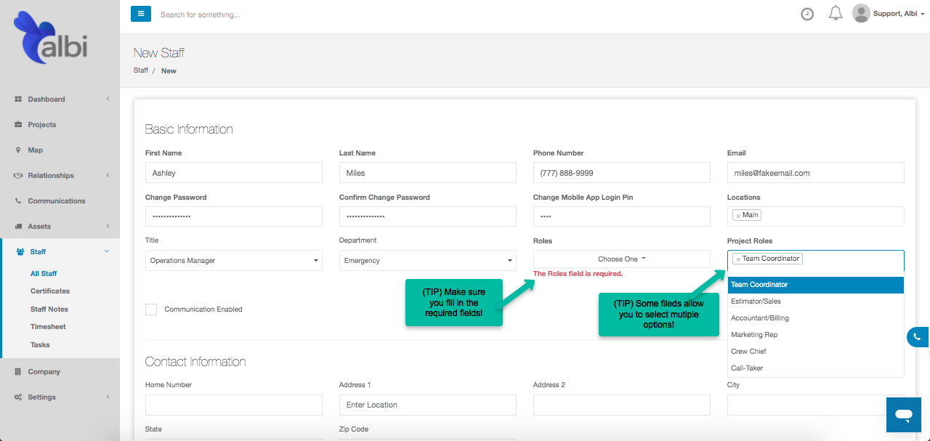Image resolution: width=930 pixels, height=441 pixels.
Task: Select Call-Taker option
Action: point(816,368)
